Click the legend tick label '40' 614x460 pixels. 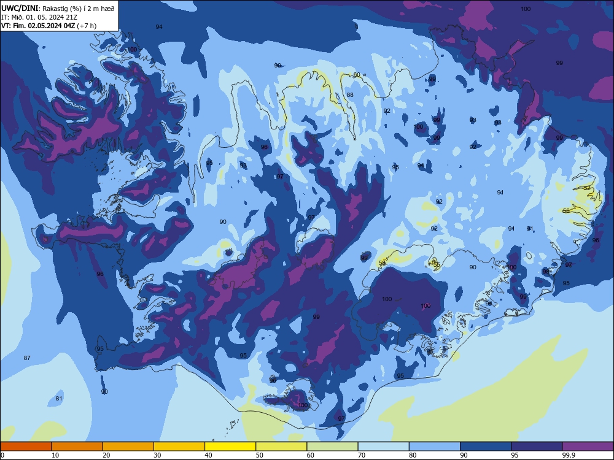(x=208, y=455)
